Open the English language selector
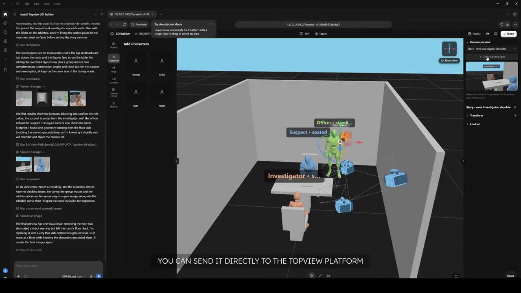Image resolution: width=521 pixels, height=293 pixels. pos(475,34)
